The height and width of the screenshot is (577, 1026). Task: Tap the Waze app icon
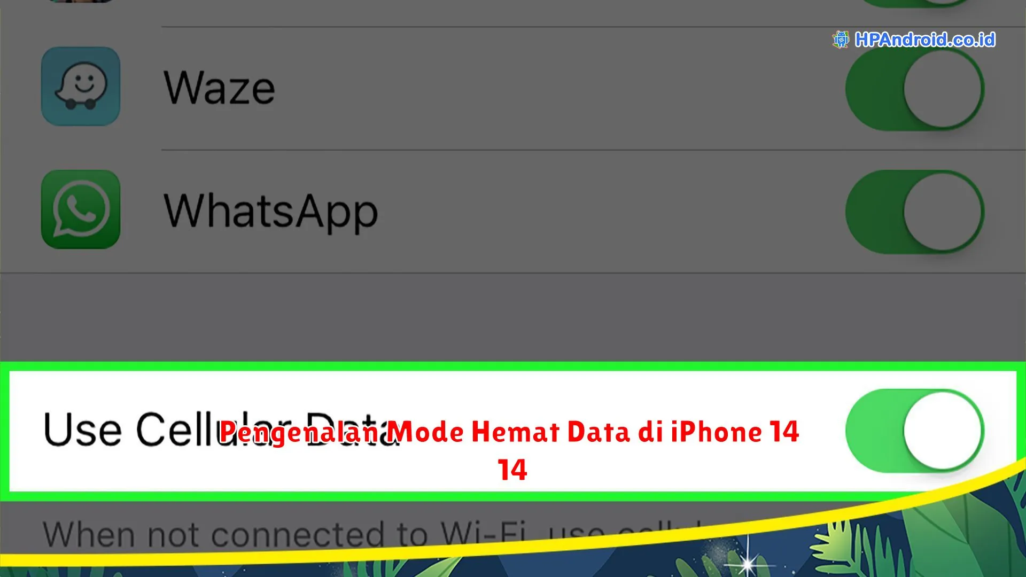81,86
